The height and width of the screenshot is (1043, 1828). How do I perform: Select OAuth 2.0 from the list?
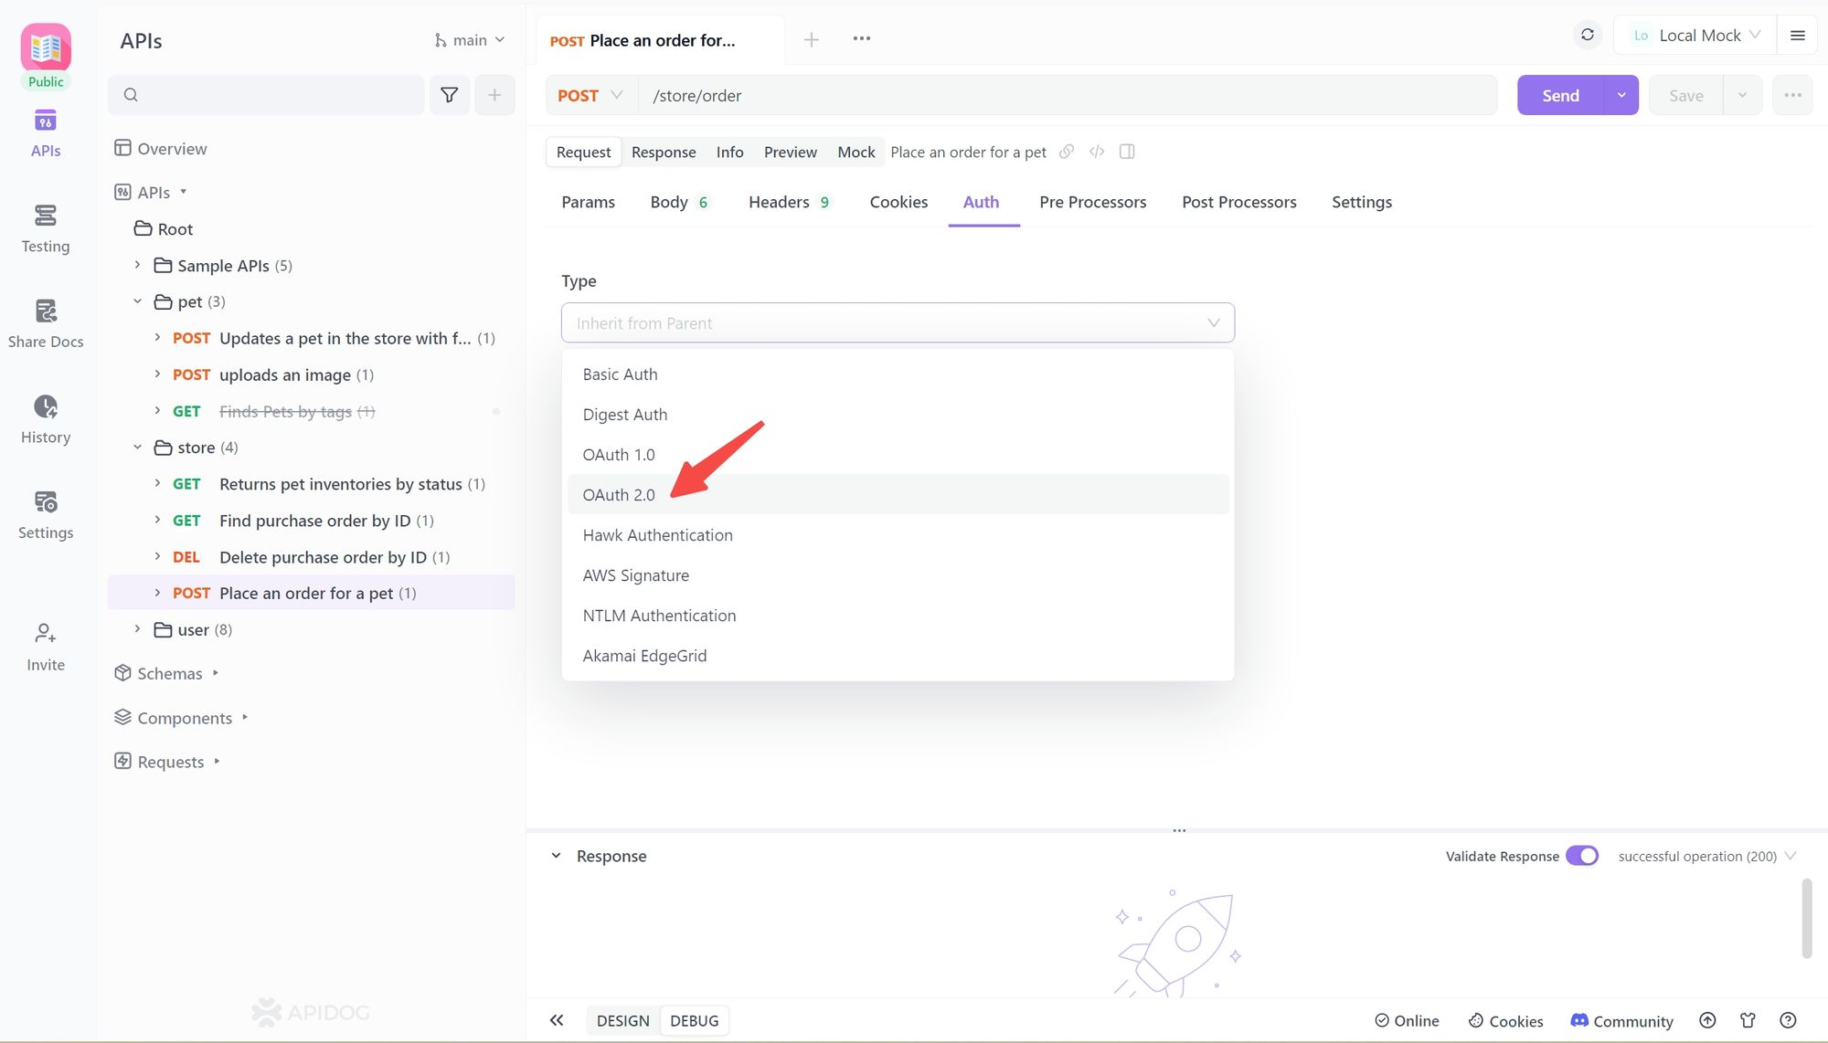point(898,494)
